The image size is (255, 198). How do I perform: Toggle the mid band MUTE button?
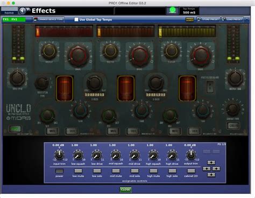click(x=114, y=131)
